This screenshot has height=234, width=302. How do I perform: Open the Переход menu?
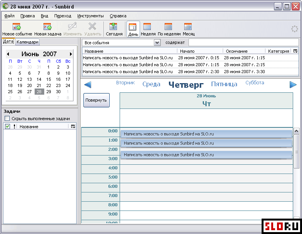tap(63, 16)
